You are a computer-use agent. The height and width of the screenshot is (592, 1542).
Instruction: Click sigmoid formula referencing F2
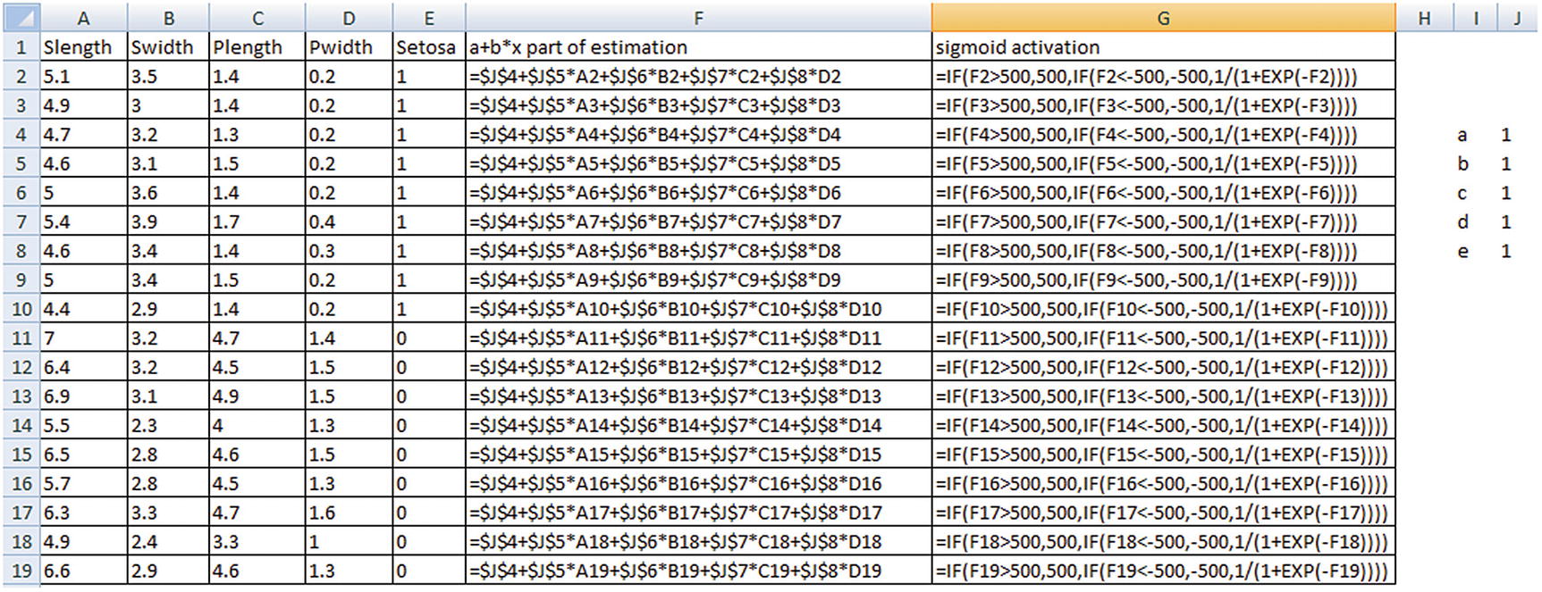tap(1163, 77)
